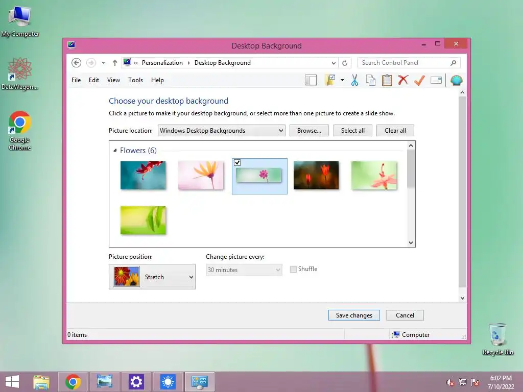Click the Paste clipboard icon
This screenshot has width=523, height=392.
point(387,80)
